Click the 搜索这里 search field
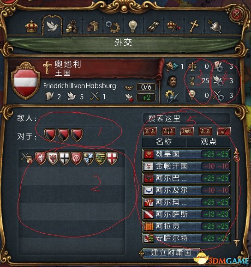 pyautogui.click(x=186, y=118)
